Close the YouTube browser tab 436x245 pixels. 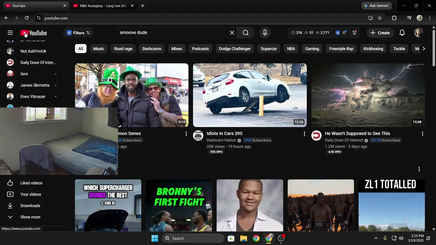65,6
